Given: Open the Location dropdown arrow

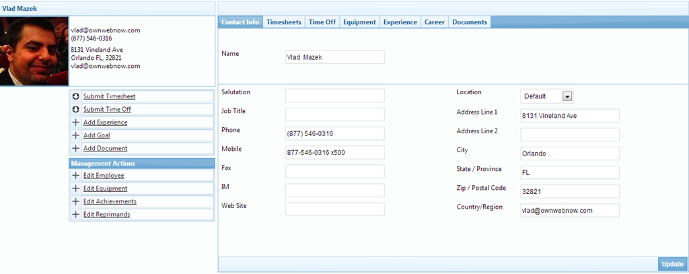Looking at the screenshot, I should [x=567, y=96].
